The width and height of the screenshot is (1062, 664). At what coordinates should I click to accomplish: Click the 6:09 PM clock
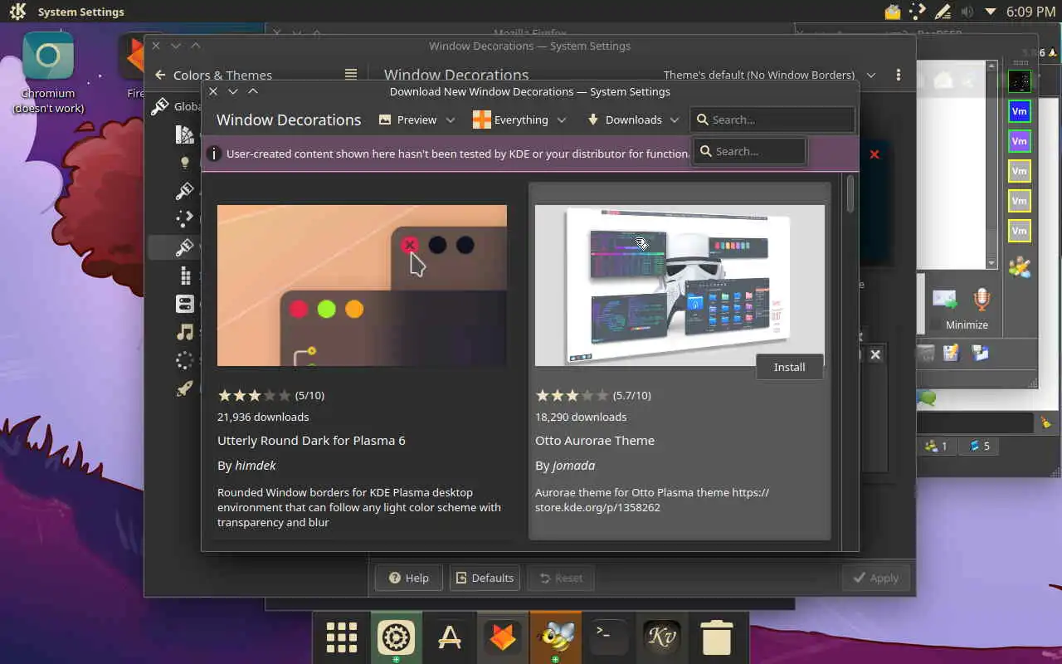[1030, 12]
